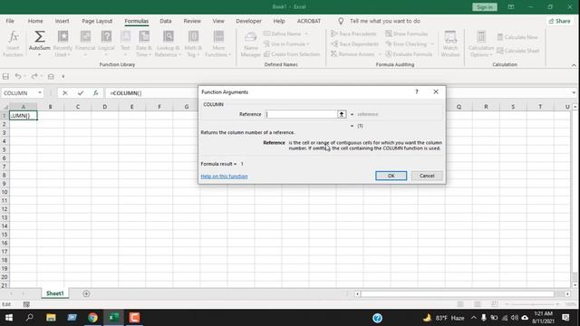
Task: Click the Sign in button
Action: click(485, 7)
